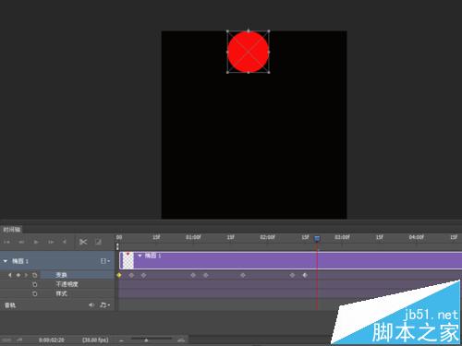Mute the 音轨 audio track
This screenshot has width=462, height=346.
click(91, 305)
